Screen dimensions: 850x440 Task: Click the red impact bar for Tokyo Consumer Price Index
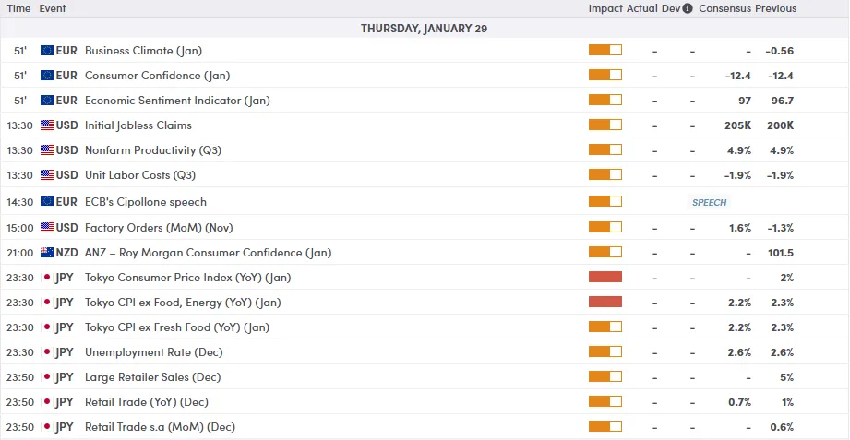coord(605,277)
